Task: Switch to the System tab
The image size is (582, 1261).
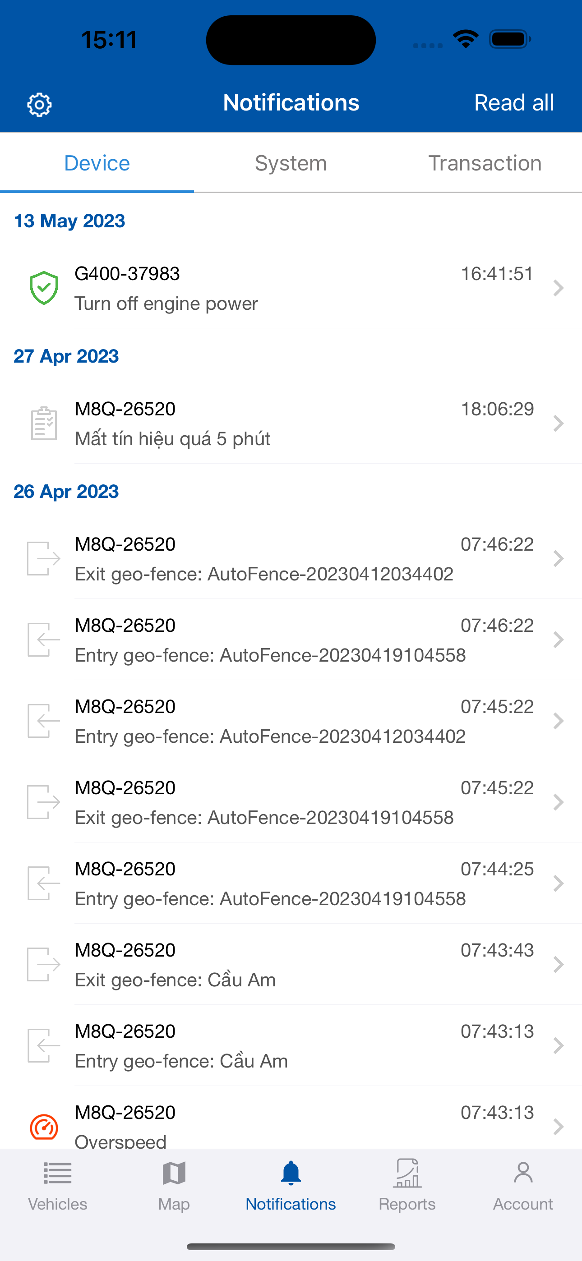Action: [x=291, y=163]
